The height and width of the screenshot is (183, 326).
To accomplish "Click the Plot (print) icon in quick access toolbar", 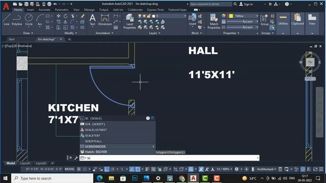I will (49, 4).
